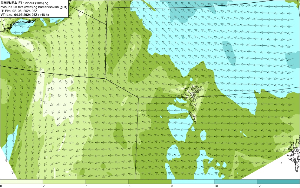
Task: Click legend tick label 0
Action: tap(1, 186)
